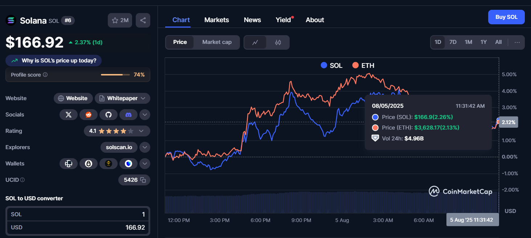
Task: Show Market cap data on chart
Action: pyautogui.click(x=217, y=42)
